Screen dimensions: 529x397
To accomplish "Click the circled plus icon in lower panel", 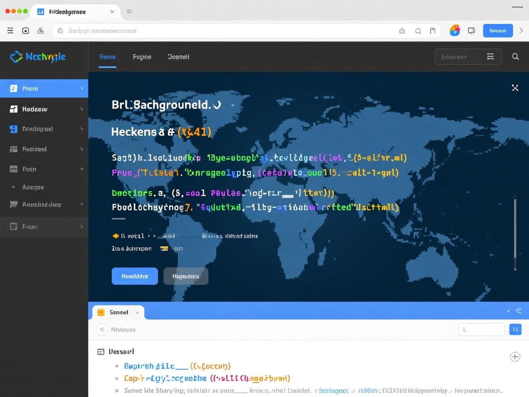I will pos(515,357).
